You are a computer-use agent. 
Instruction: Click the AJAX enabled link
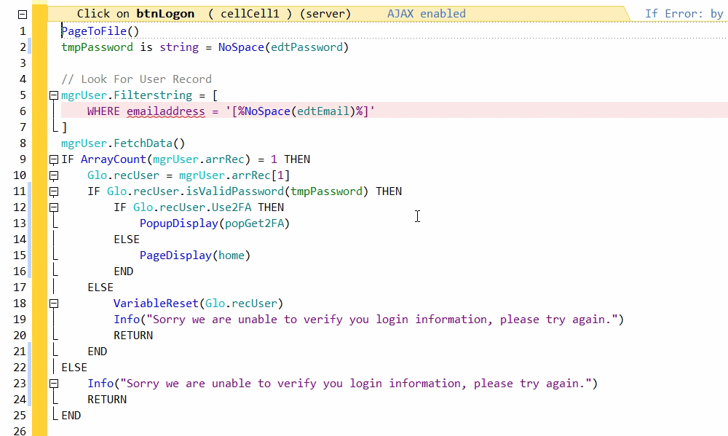click(x=426, y=14)
